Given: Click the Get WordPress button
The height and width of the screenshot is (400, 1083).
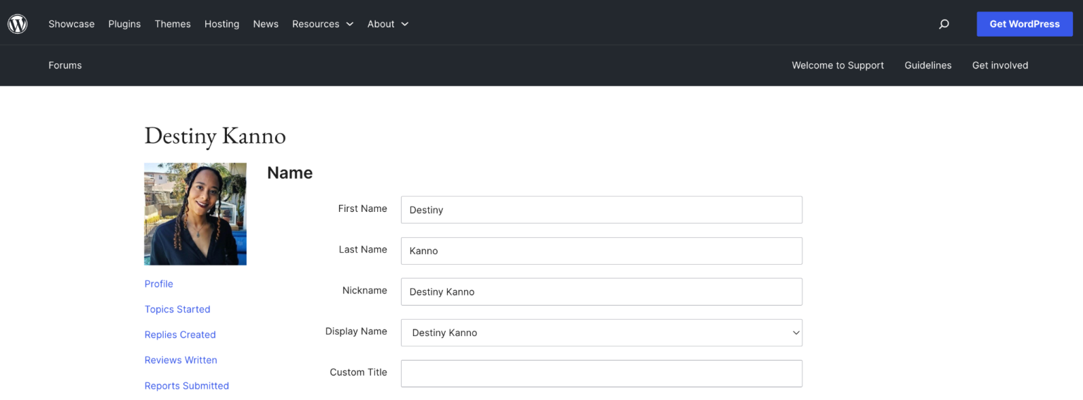Looking at the screenshot, I should (x=1024, y=24).
